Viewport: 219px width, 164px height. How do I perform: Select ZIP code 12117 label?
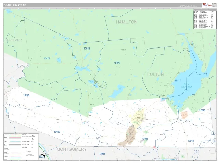[178, 81]
